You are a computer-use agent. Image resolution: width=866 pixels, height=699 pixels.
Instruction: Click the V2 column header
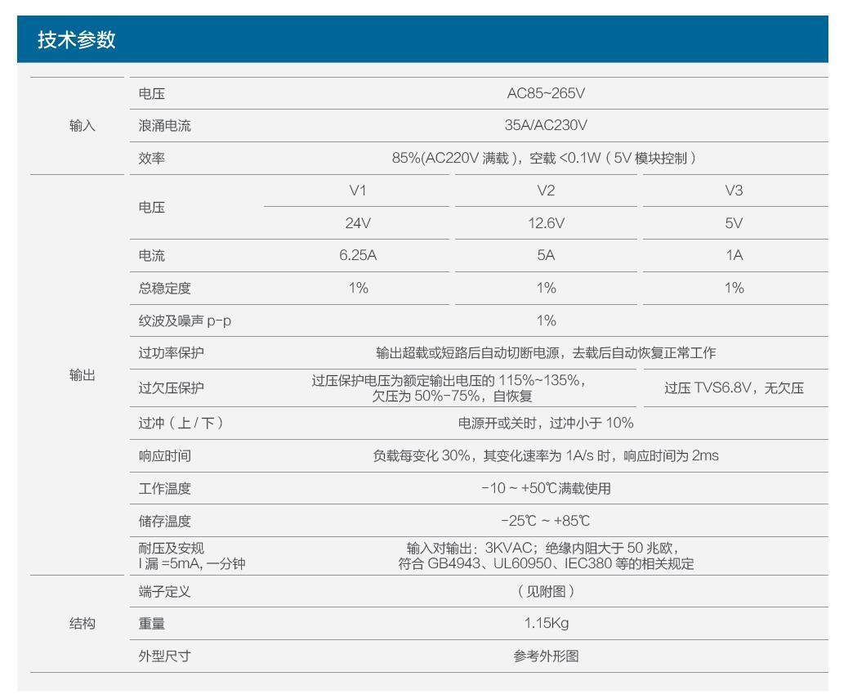click(x=546, y=190)
